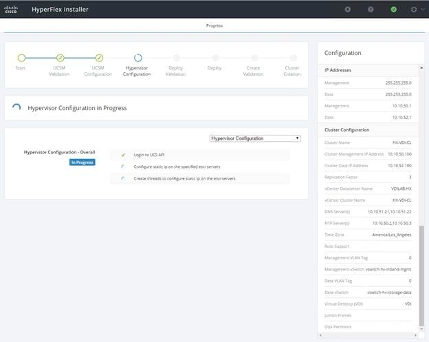The image size is (429, 342).
Task: Open the settings gear menu
Action: (x=414, y=10)
